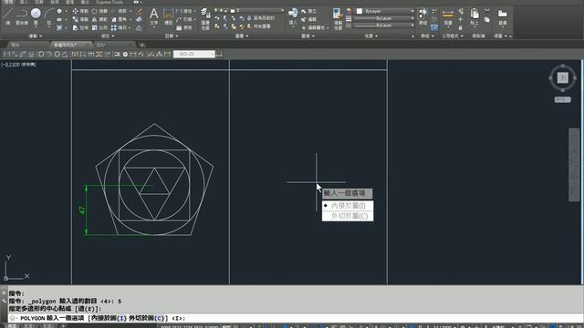Switch to the first drawing file tab
Image resolution: width=584 pixels, height=328 pixels.
(x=28, y=45)
